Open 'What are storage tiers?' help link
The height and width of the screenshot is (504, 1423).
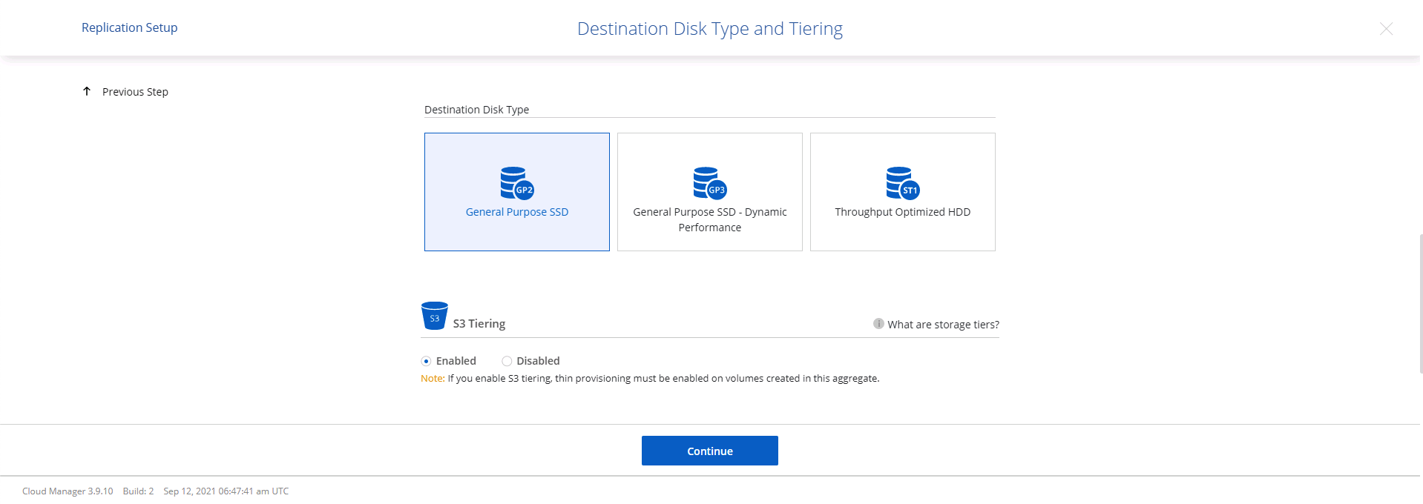tap(942, 325)
